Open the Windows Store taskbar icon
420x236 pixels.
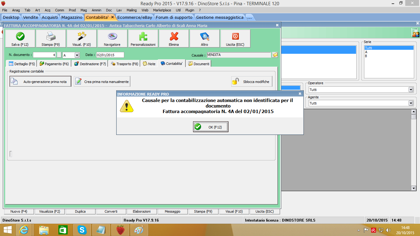[x=63, y=230]
